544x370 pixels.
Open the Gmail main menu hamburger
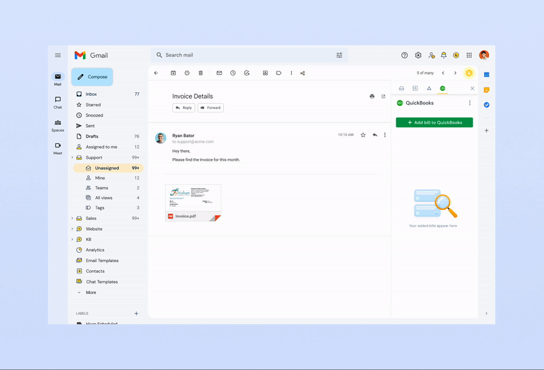[58, 55]
